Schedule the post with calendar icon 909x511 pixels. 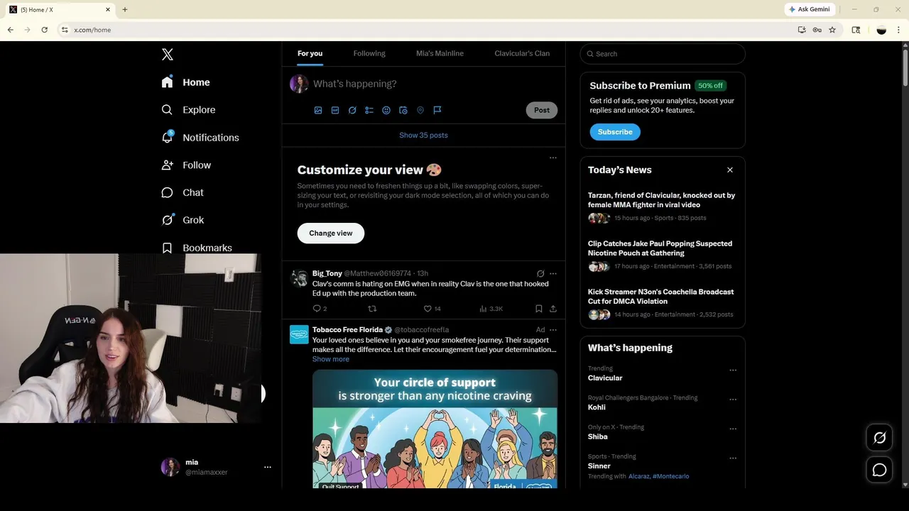(x=403, y=110)
